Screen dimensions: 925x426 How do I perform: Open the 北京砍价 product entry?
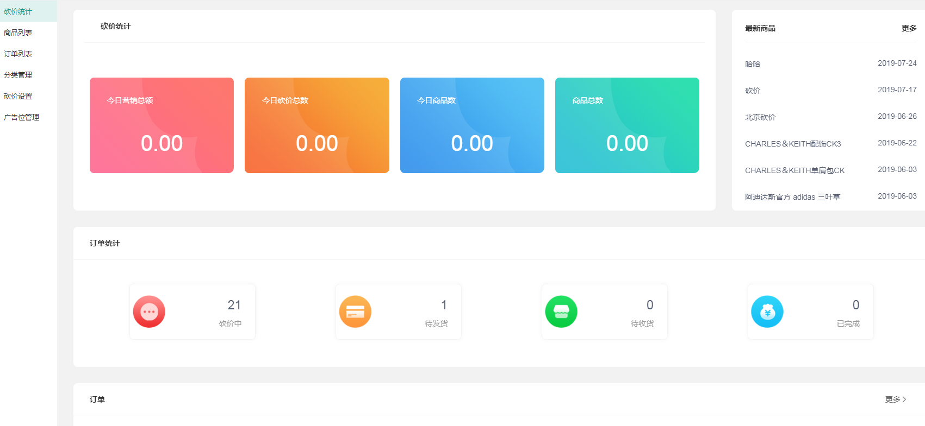click(760, 117)
